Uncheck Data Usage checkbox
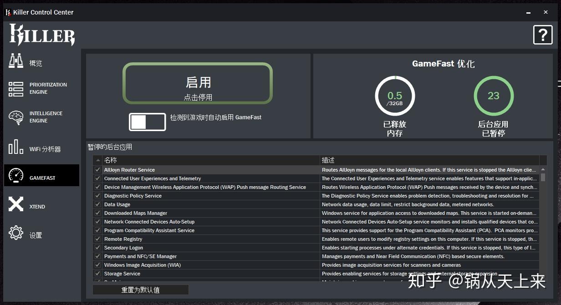This screenshot has width=561, height=305. click(x=97, y=204)
